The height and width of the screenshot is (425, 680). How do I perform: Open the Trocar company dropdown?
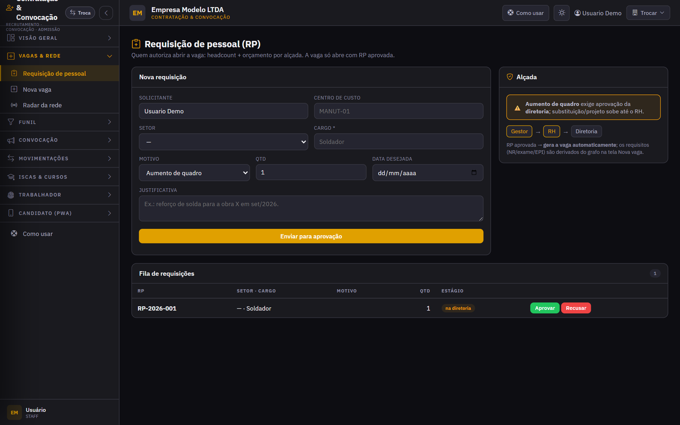click(x=648, y=13)
